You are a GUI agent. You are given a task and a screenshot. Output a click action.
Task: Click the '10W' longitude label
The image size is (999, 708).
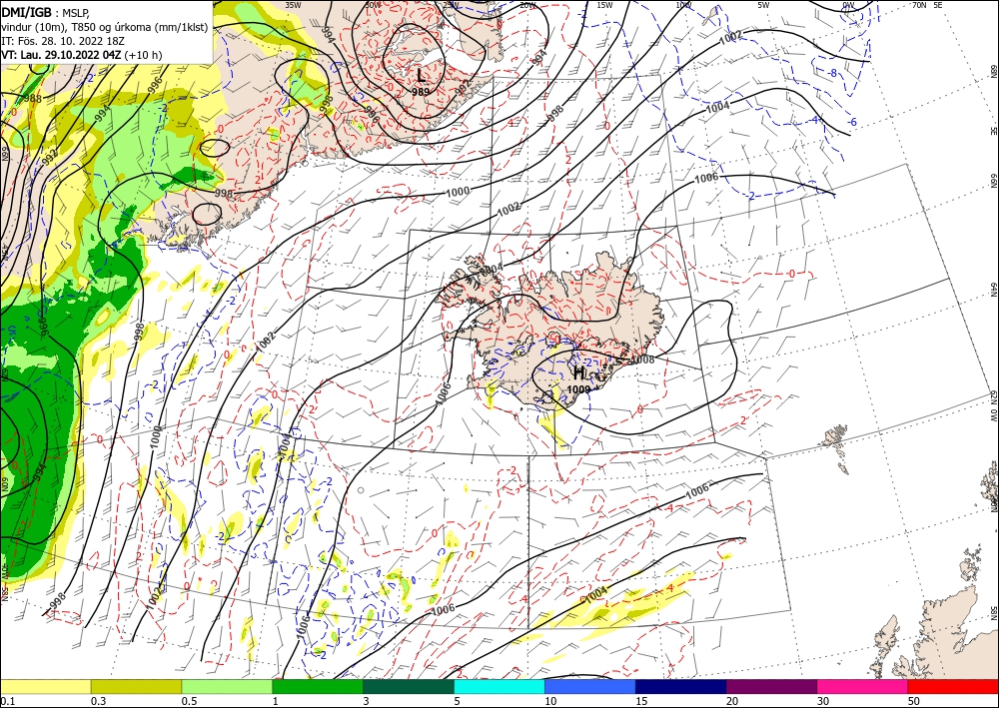[683, 5]
